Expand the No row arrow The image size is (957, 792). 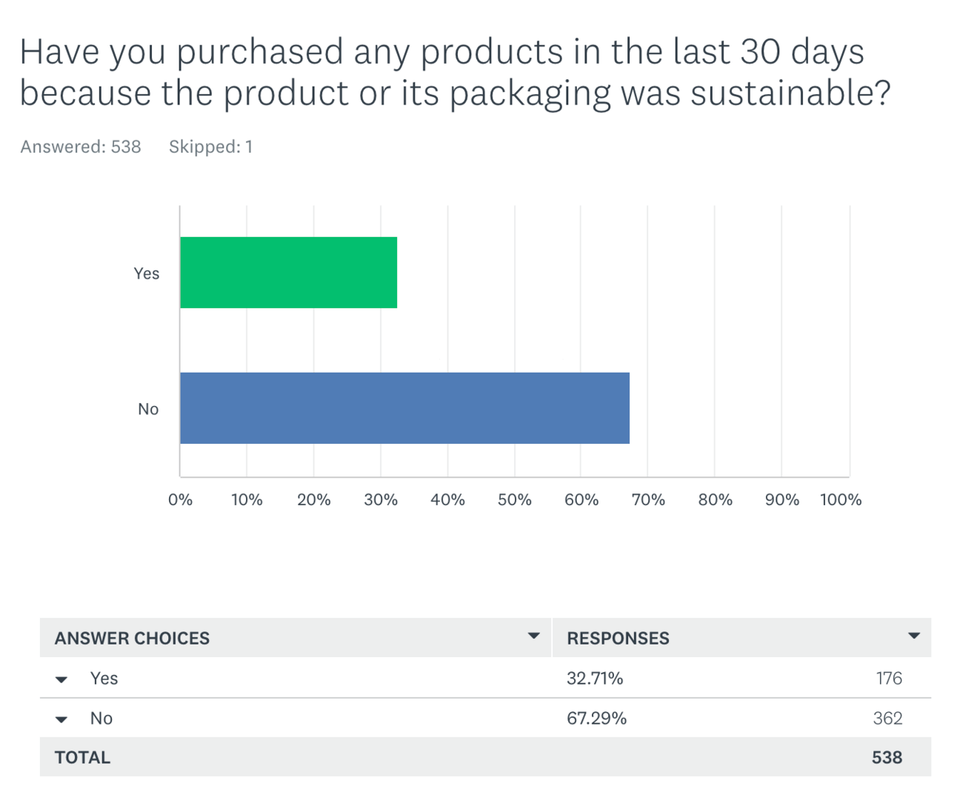coord(61,719)
